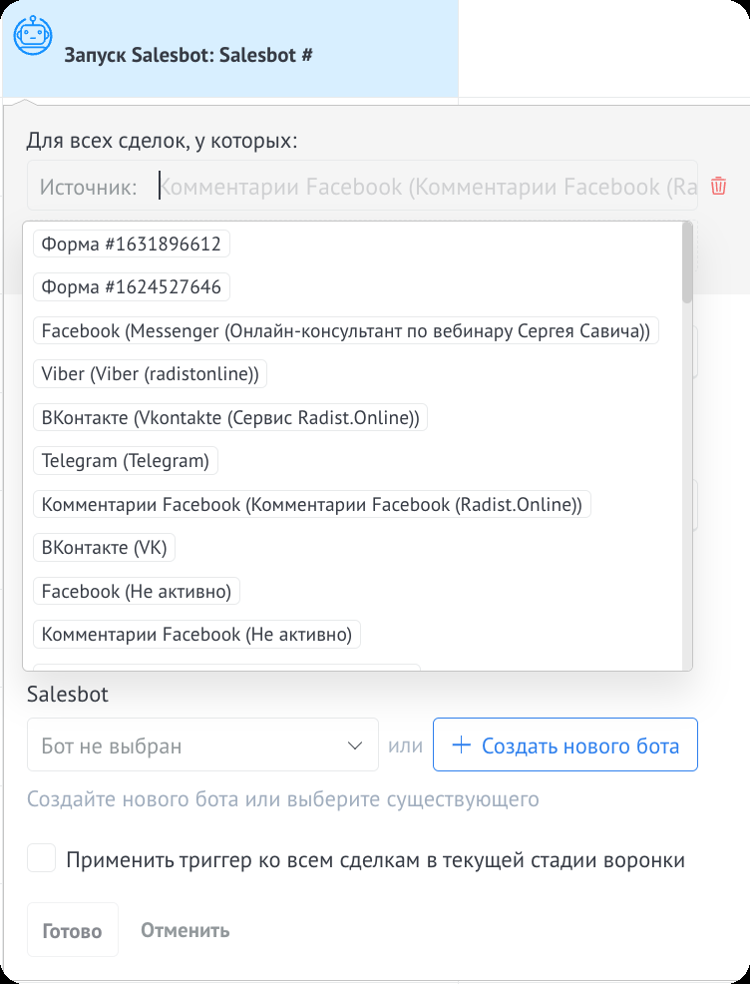Click the 'Salesbot' section label
750x984 pixels.
[x=68, y=694]
